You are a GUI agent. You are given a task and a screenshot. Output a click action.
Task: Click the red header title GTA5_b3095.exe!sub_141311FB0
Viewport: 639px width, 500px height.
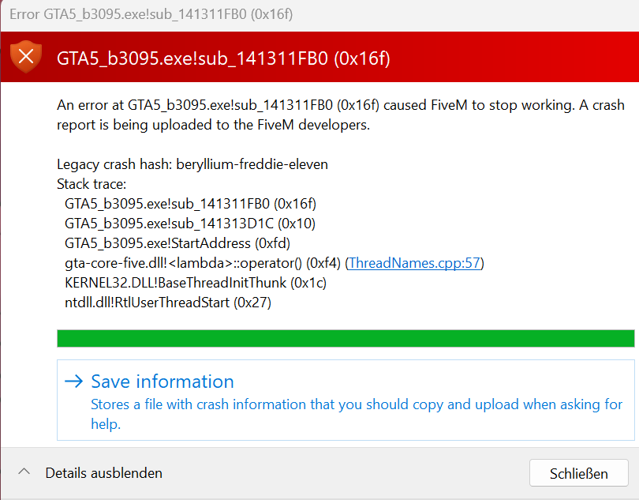pyautogui.click(x=223, y=58)
